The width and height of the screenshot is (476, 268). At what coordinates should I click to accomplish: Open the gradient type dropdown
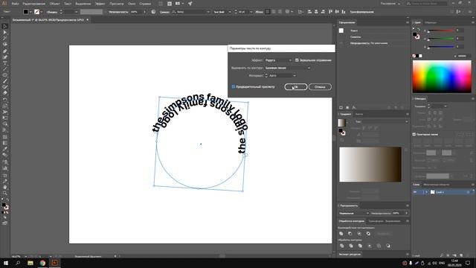tap(385, 121)
